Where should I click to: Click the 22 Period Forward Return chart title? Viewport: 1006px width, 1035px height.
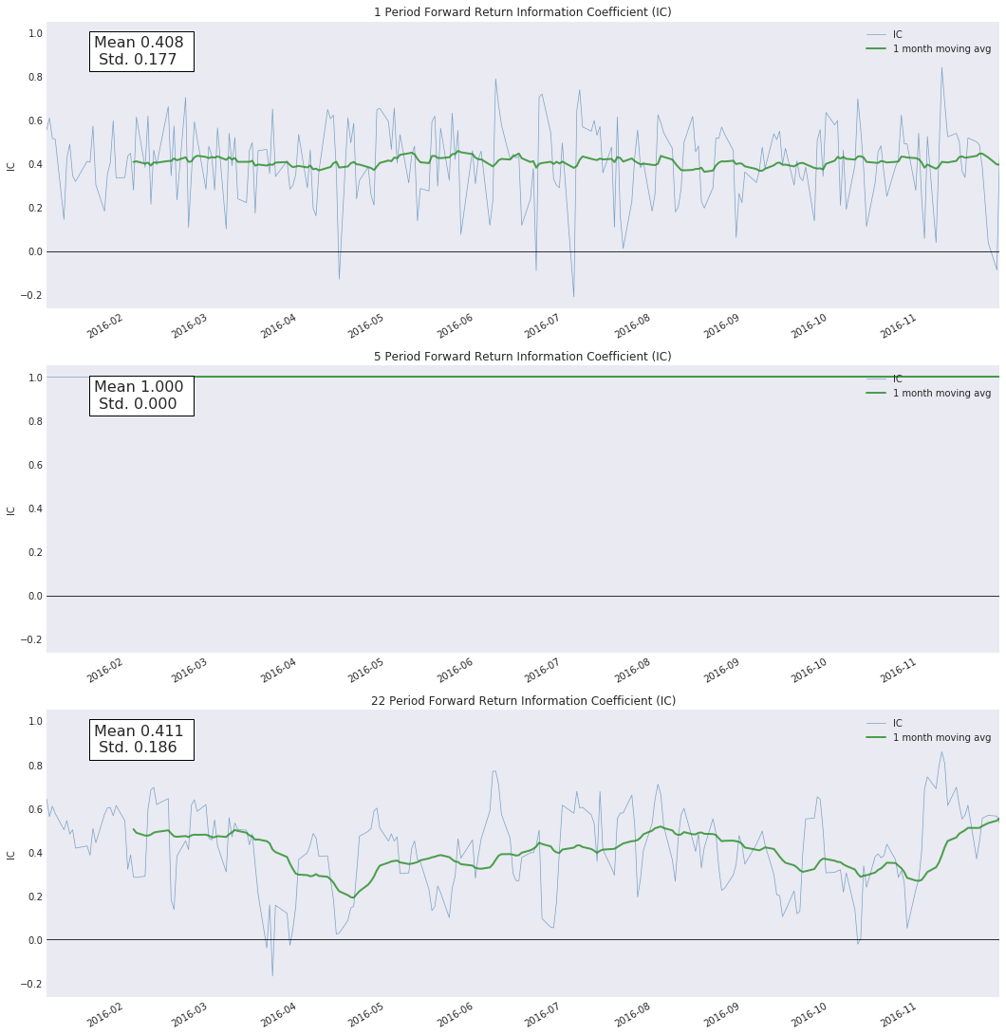tap(523, 700)
